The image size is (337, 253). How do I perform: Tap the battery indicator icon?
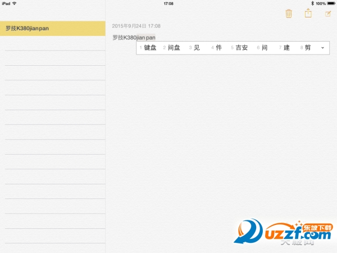(x=331, y=3)
